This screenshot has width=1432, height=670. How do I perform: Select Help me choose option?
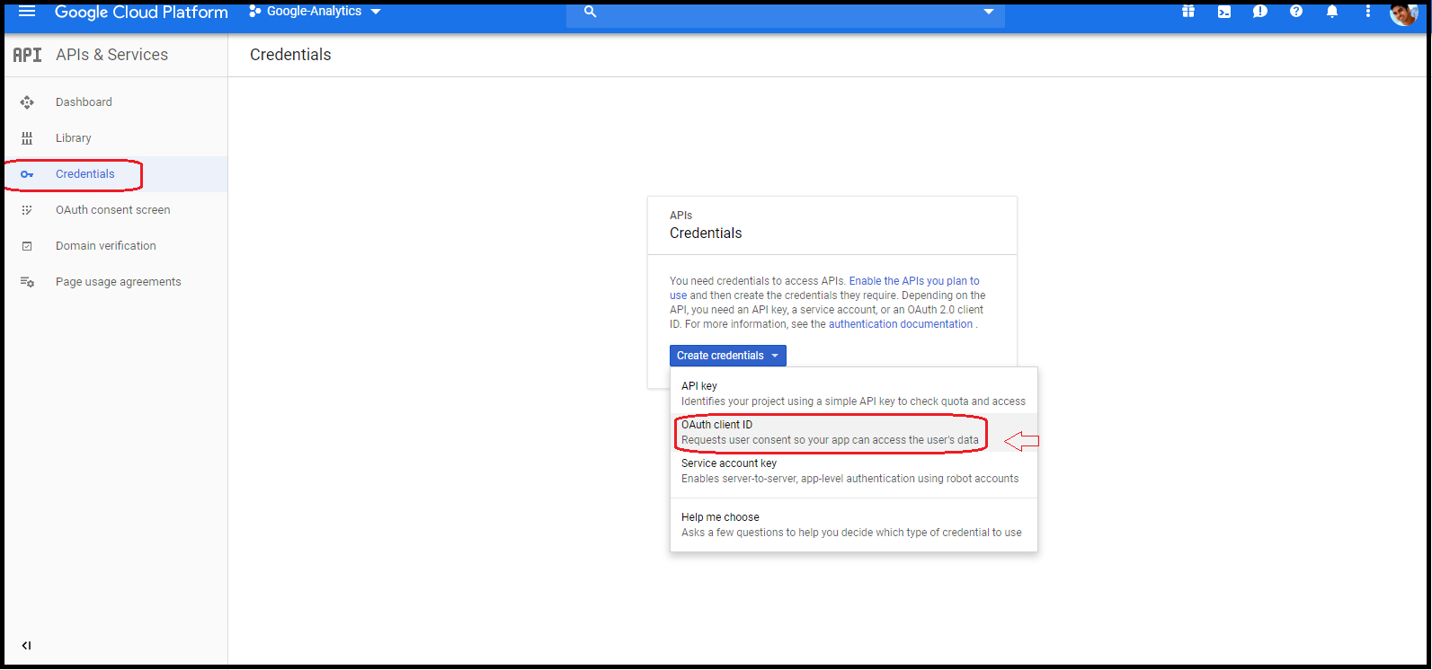click(x=854, y=525)
